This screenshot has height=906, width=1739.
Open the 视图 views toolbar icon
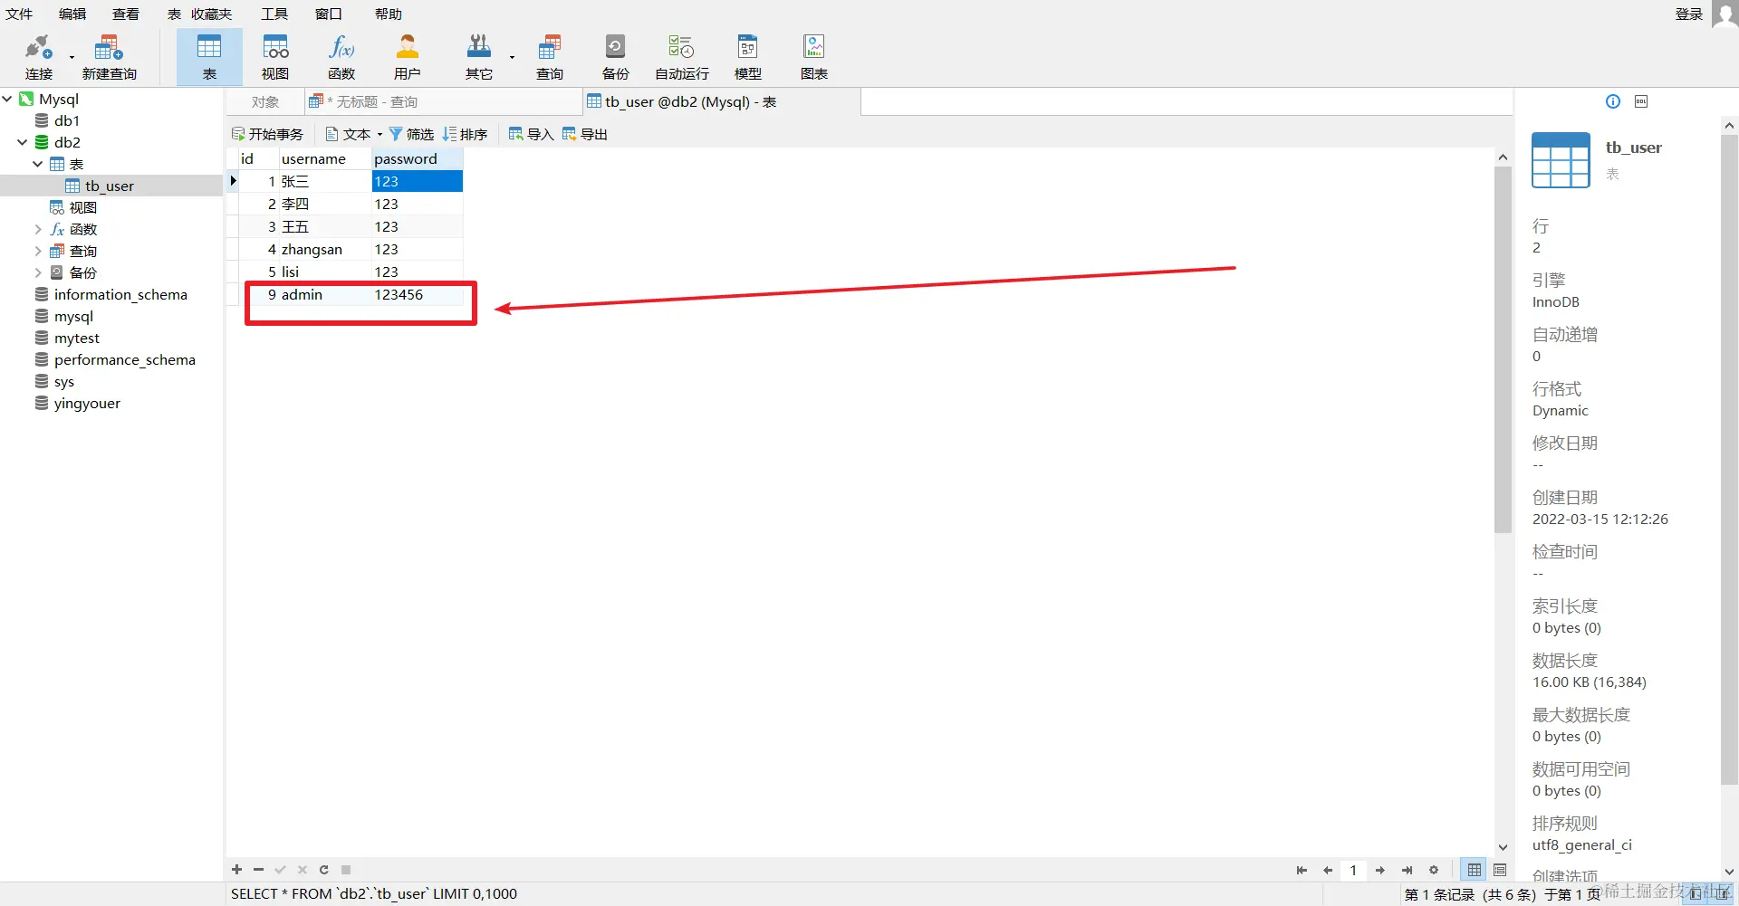pyautogui.click(x=275, y=56)
